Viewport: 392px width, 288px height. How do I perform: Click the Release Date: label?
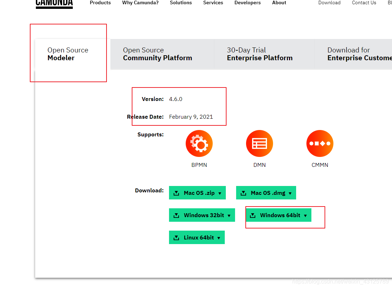145,117
